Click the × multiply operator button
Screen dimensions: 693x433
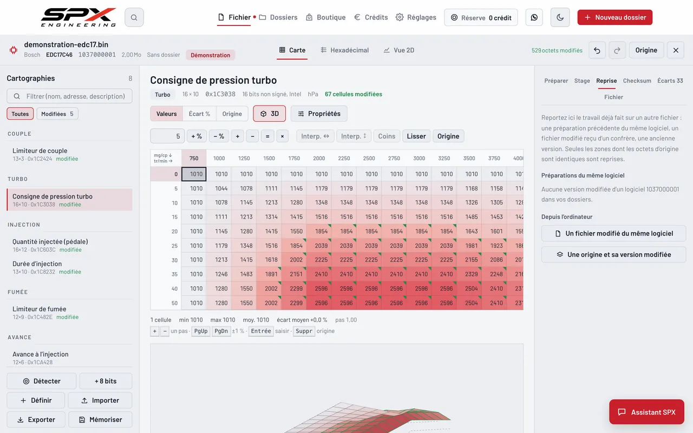click(x=282, y=136)
